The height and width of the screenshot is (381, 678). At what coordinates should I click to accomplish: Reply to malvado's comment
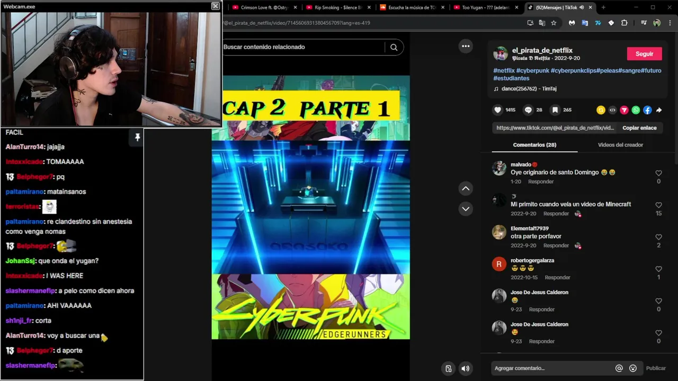tap(541, 182)
